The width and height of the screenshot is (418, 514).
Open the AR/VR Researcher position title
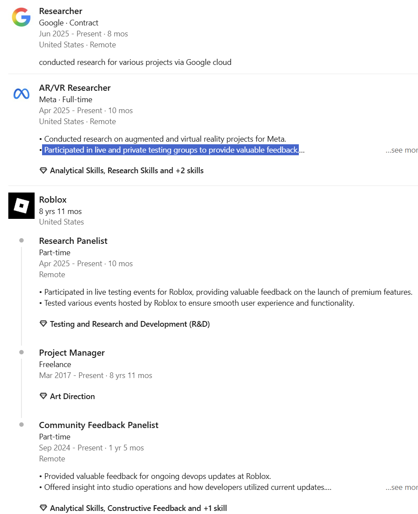pyautogui.click(x=74, y=88)
